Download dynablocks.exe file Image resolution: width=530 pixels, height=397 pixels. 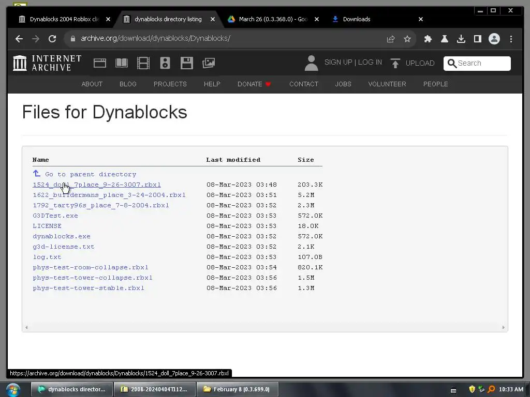coord(62,236)
